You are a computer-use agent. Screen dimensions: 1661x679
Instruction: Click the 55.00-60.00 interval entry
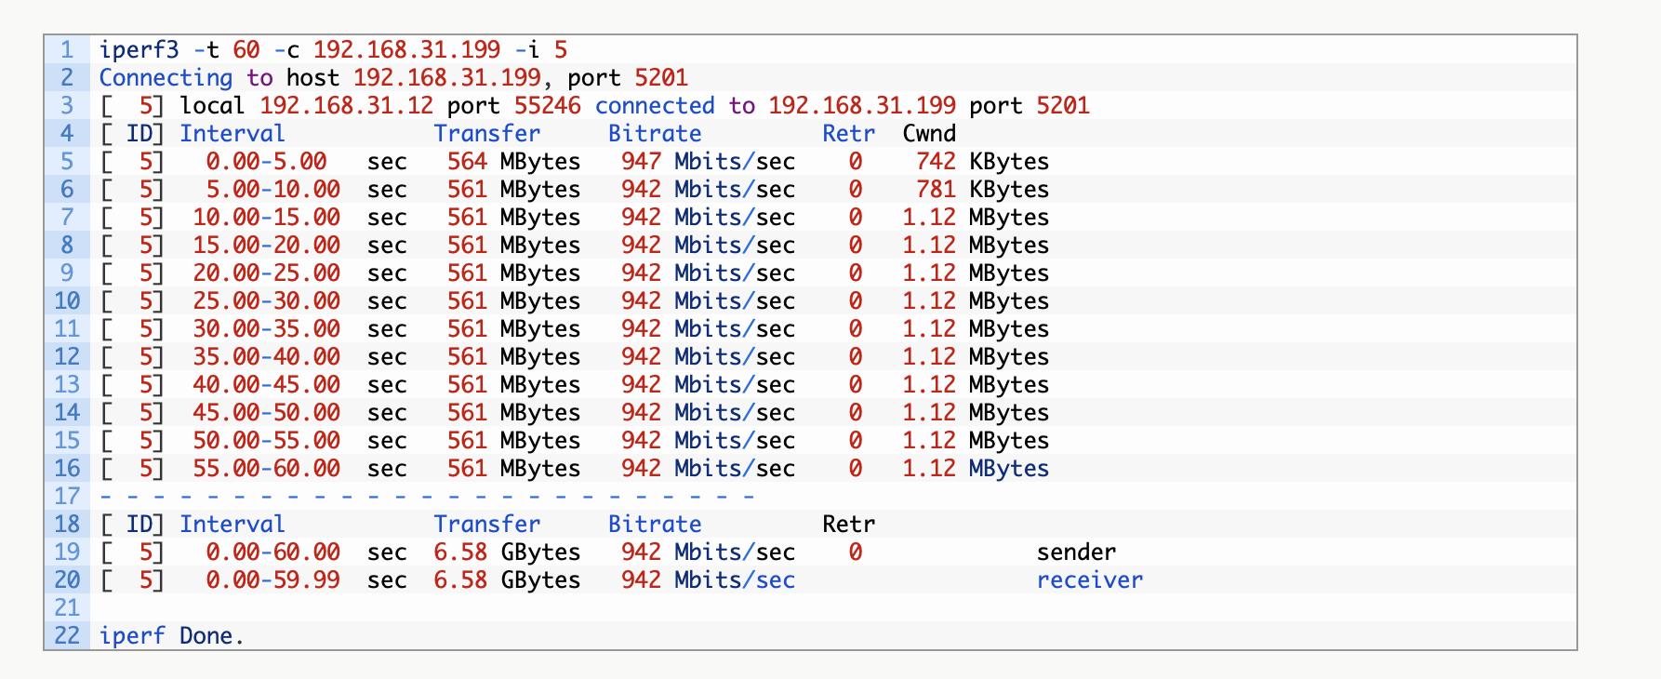266,469
